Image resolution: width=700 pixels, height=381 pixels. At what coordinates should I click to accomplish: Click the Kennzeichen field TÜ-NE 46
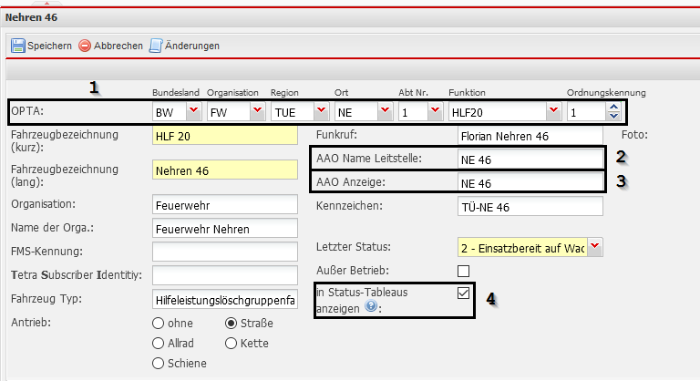coord(530,205)
